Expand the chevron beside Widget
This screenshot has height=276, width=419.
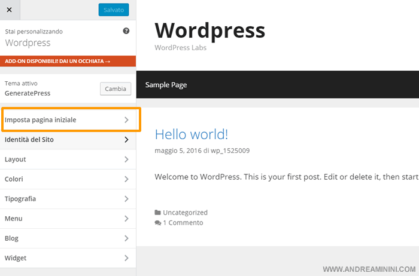[x=126, y=258]
